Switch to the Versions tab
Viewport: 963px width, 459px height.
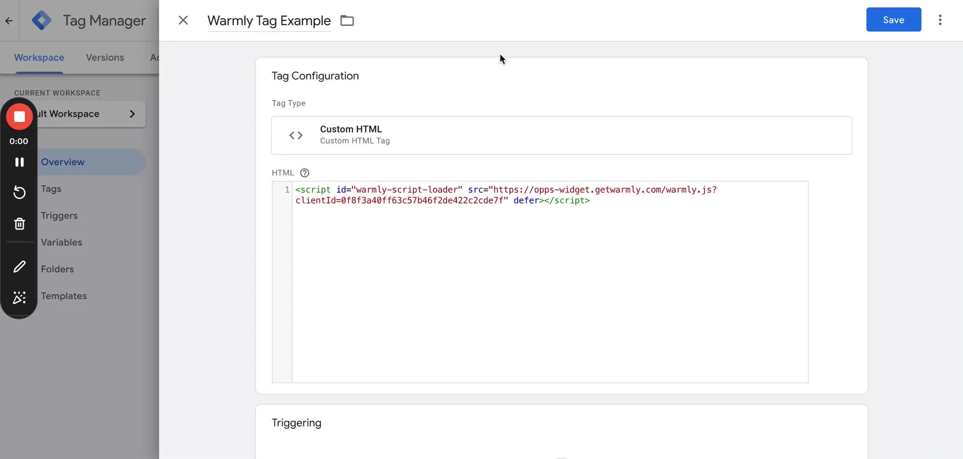(x=105, y=57)
